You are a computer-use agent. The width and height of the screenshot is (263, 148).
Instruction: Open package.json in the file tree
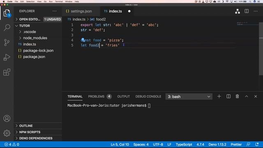pyautogui.click(x=34, y=57)
